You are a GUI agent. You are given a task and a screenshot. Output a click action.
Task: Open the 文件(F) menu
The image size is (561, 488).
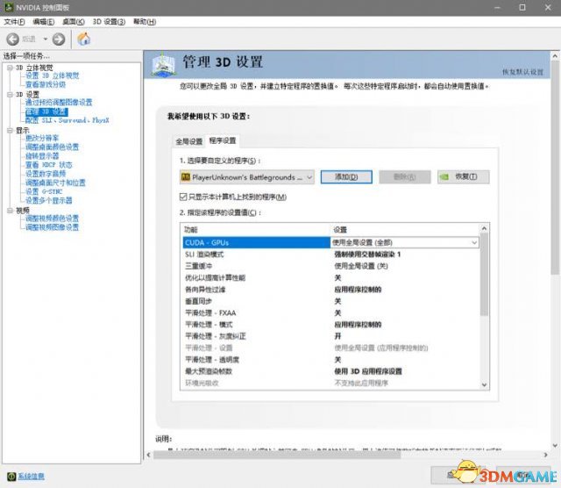click(14, 22)
